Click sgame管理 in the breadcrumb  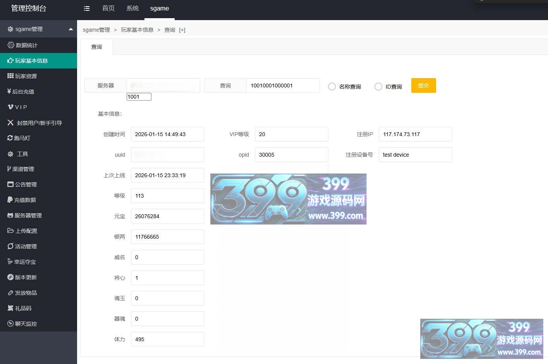[96, 30]
